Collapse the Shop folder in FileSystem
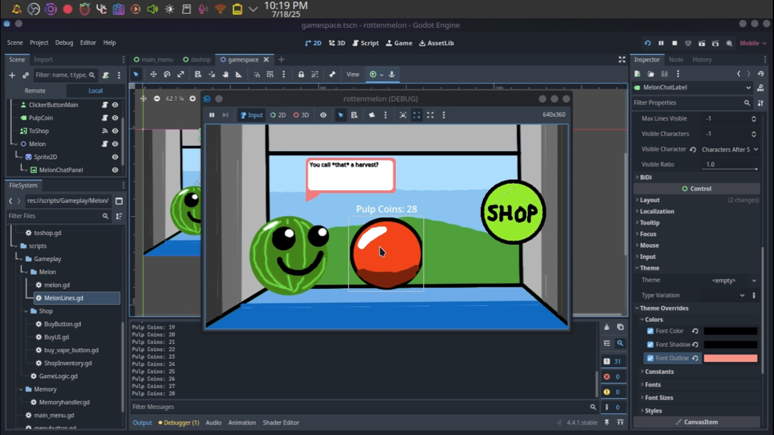The width and height of the screenshot is (774, 435). point(27,311)
